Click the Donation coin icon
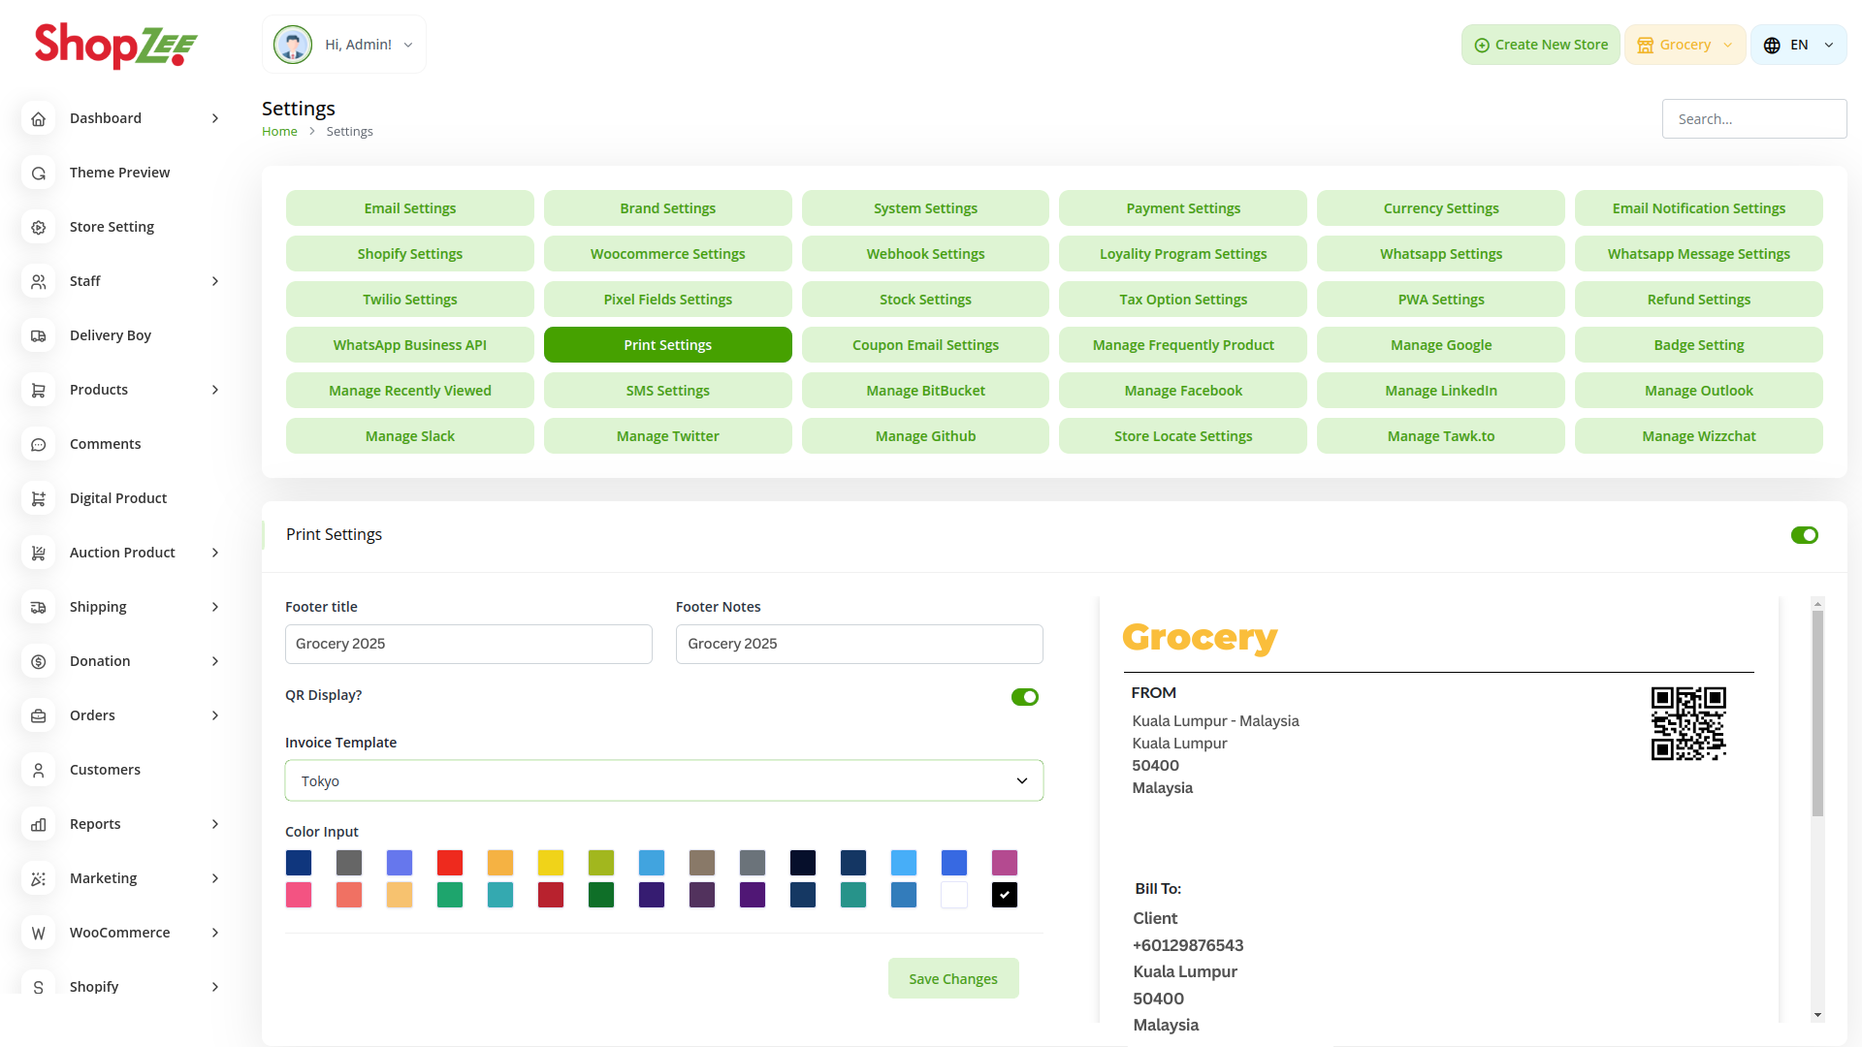 (39, 661)
